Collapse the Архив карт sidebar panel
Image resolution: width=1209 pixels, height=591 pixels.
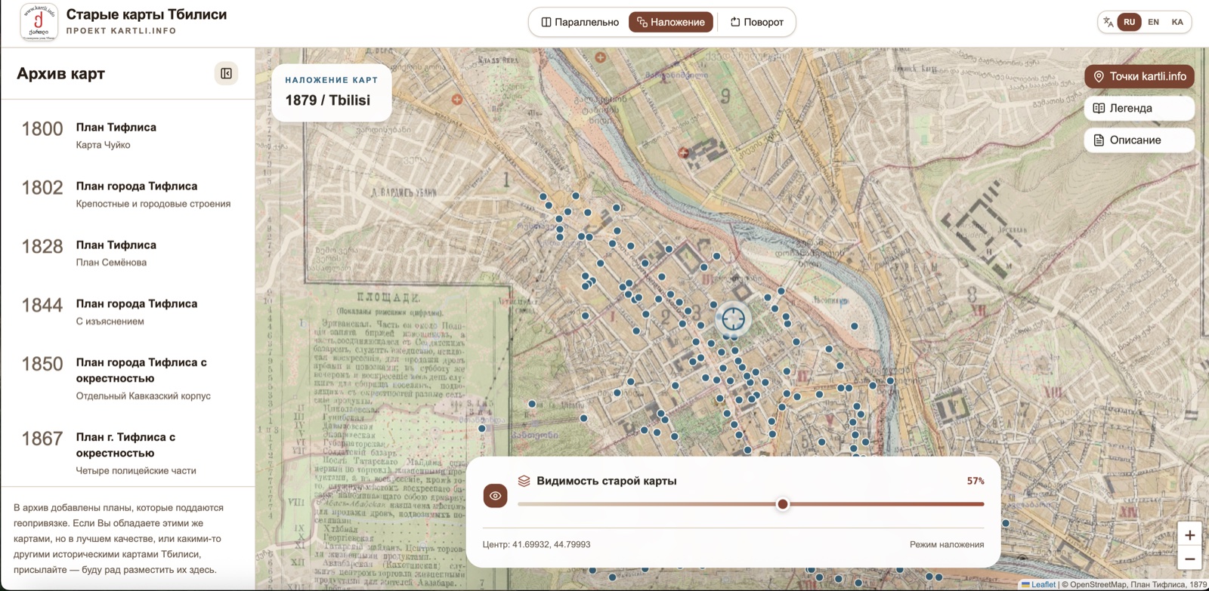click(226, 73)
